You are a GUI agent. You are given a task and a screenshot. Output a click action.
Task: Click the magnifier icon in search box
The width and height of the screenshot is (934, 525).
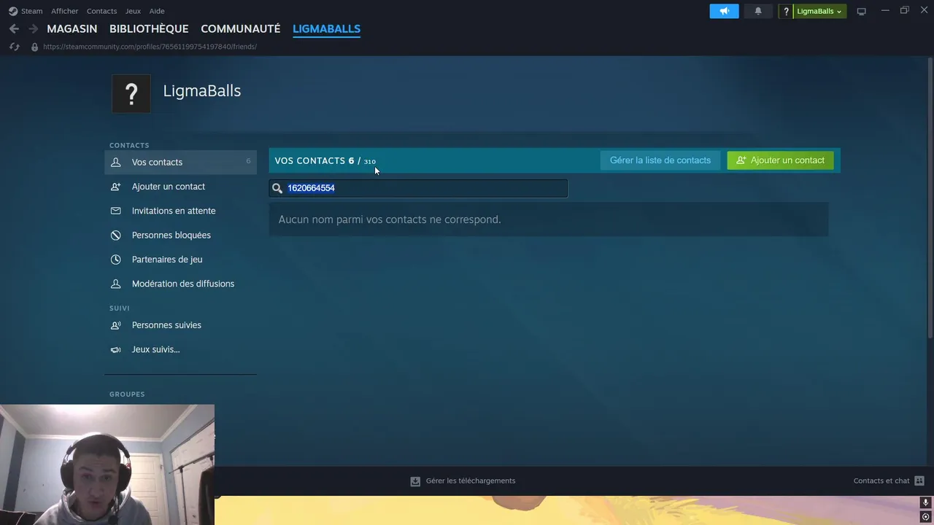(277, 188)
